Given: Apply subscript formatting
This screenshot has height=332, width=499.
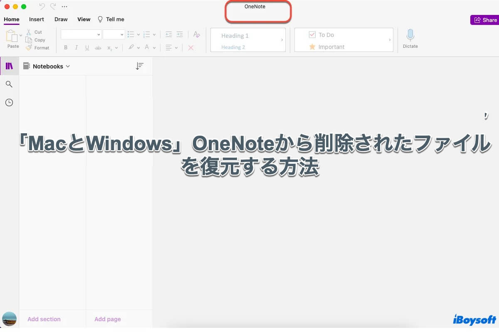Looking at the screenshot, I should pos(109,48).
